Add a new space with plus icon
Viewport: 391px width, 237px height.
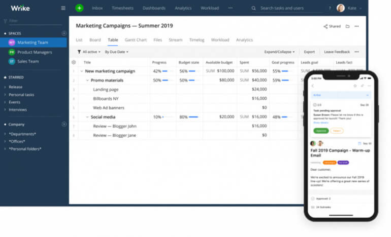pyautogui.click(x=64, y=33)
